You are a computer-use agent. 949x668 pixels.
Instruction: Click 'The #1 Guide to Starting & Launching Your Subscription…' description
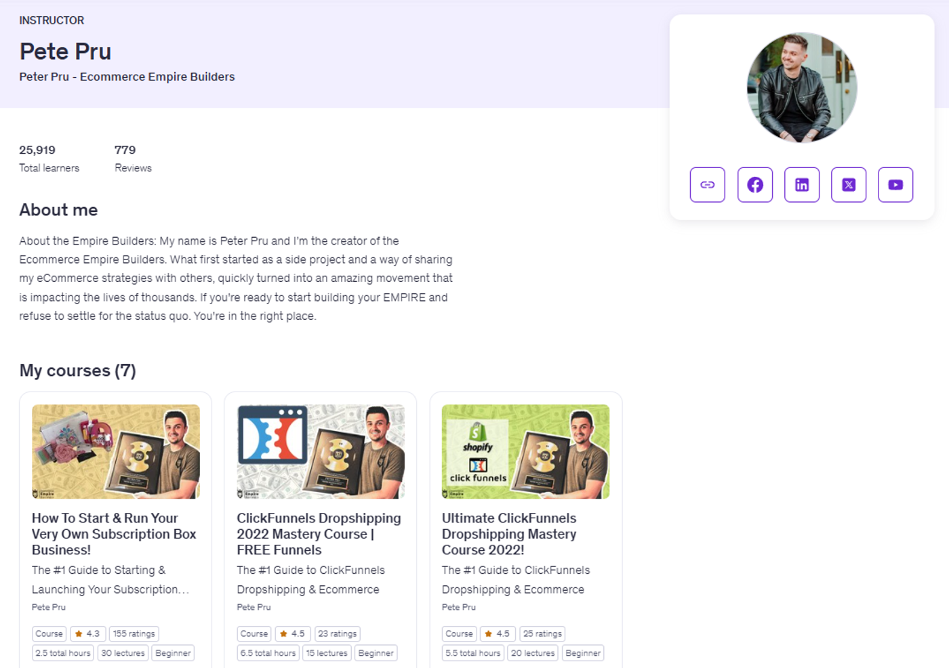pos(110,580)
